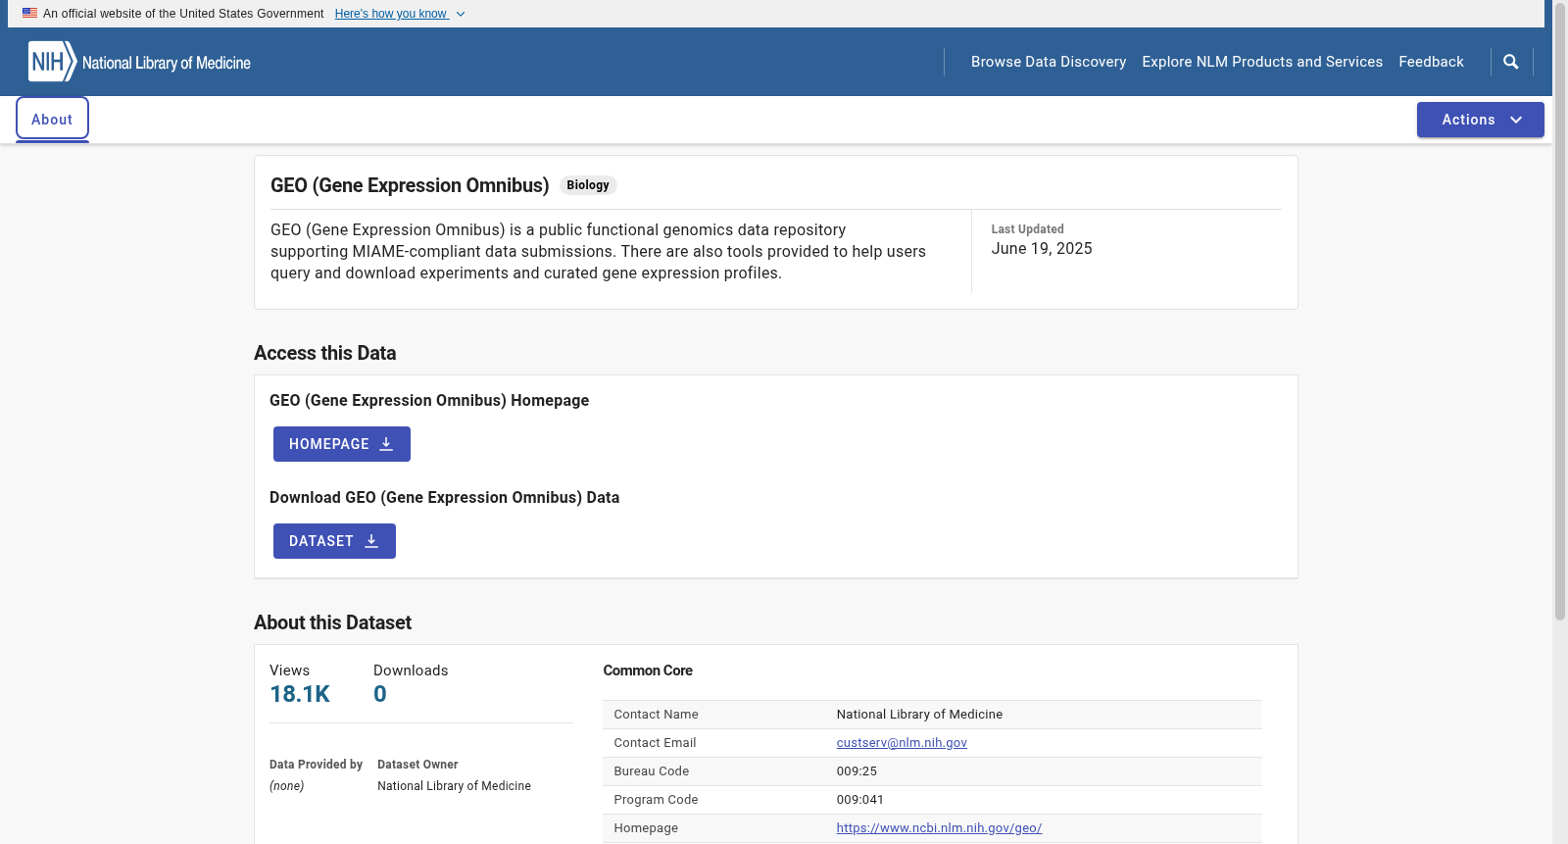Image resolution: width=1568 pixels, height=844 pixels.
Task: Open the Actions dropdown menu
Action: [x=1480, y=120]
